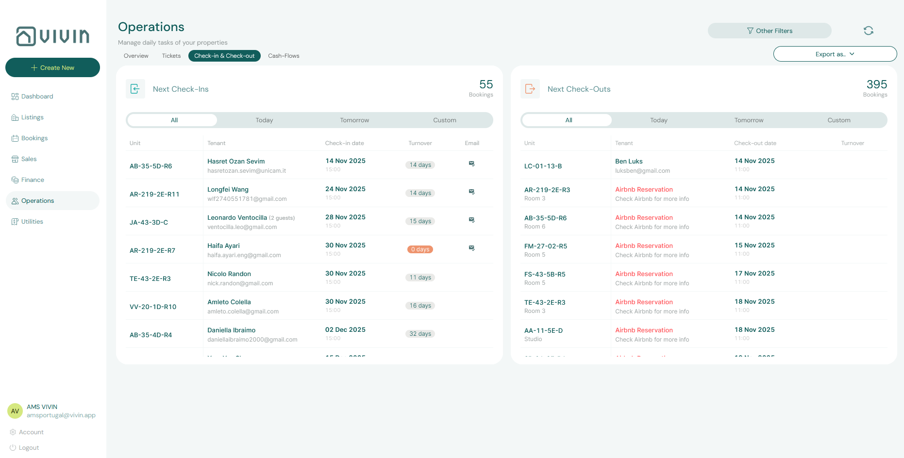
Task: Click Logout at the bottom
Action: [28, 447]
